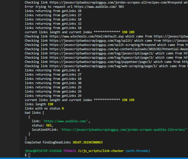The width and height of the screenshot is (188, 159).
Task: Open the w3schools.com/html/default.asp link
Action: pos(87,36)
